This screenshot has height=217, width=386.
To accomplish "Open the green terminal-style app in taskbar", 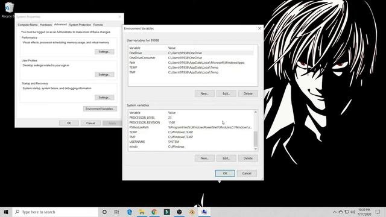I will (x=167, y=212).
